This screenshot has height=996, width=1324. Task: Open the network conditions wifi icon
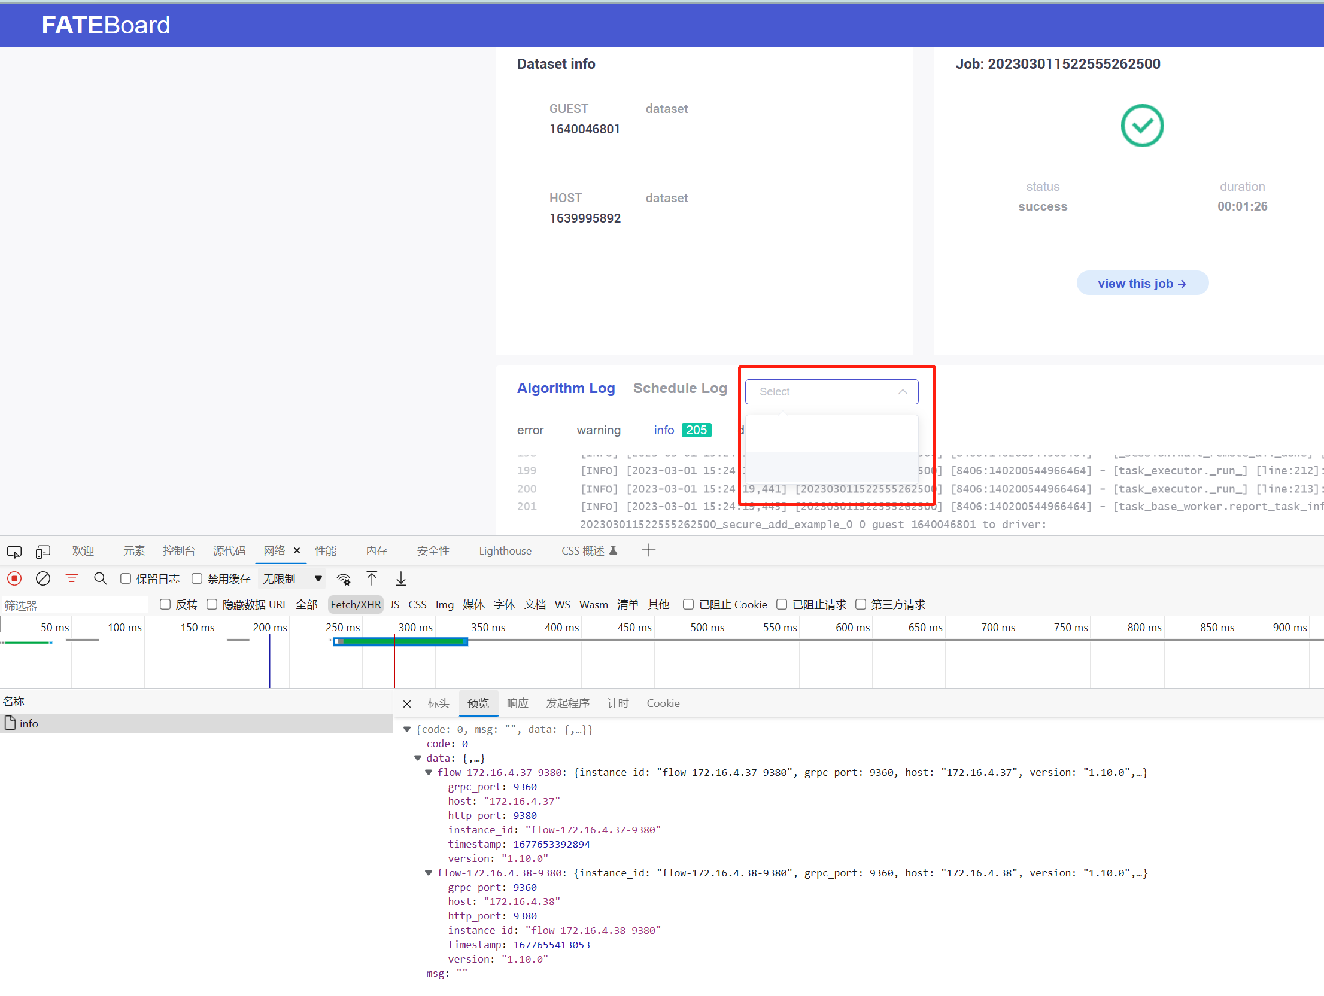click(344, 578)
